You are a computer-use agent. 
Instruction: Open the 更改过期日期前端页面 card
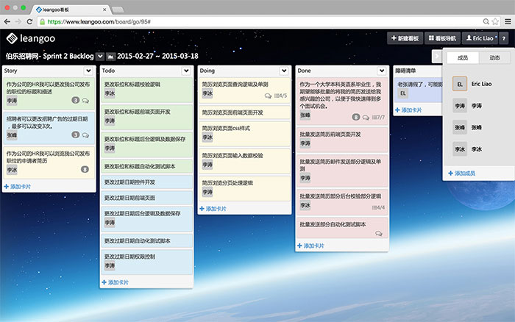pos(146,198)
